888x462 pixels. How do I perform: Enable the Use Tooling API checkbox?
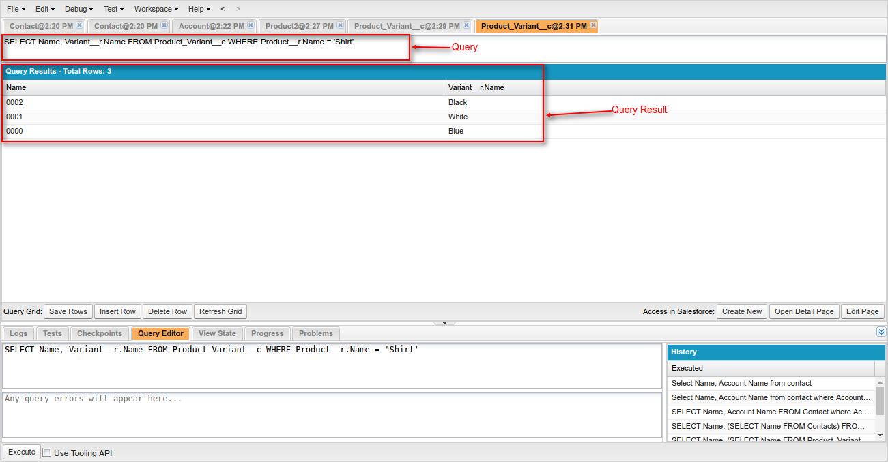(46, 452)
